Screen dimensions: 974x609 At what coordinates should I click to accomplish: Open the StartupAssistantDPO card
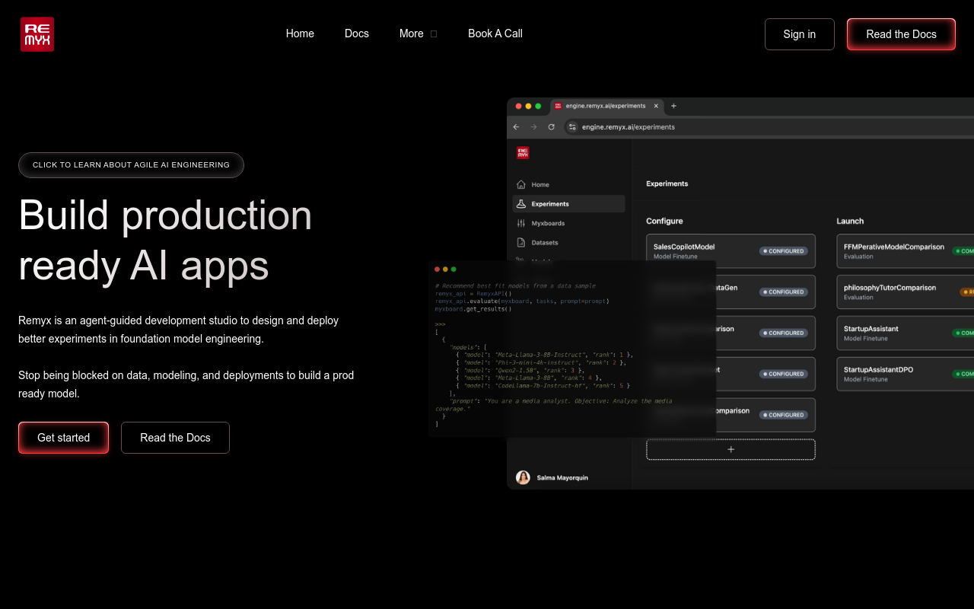tap(905, 374)
